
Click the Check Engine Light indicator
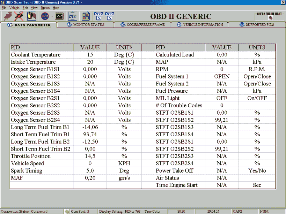(270, 16)
